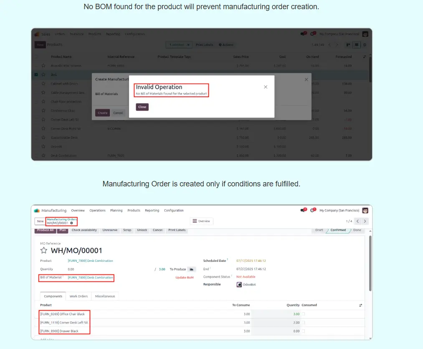The height and width of the screenshot is (349, 423).
Task: Click the gear icon beside WH/MO/00001 breadcrumb
Action: click(x=71, y=223)
